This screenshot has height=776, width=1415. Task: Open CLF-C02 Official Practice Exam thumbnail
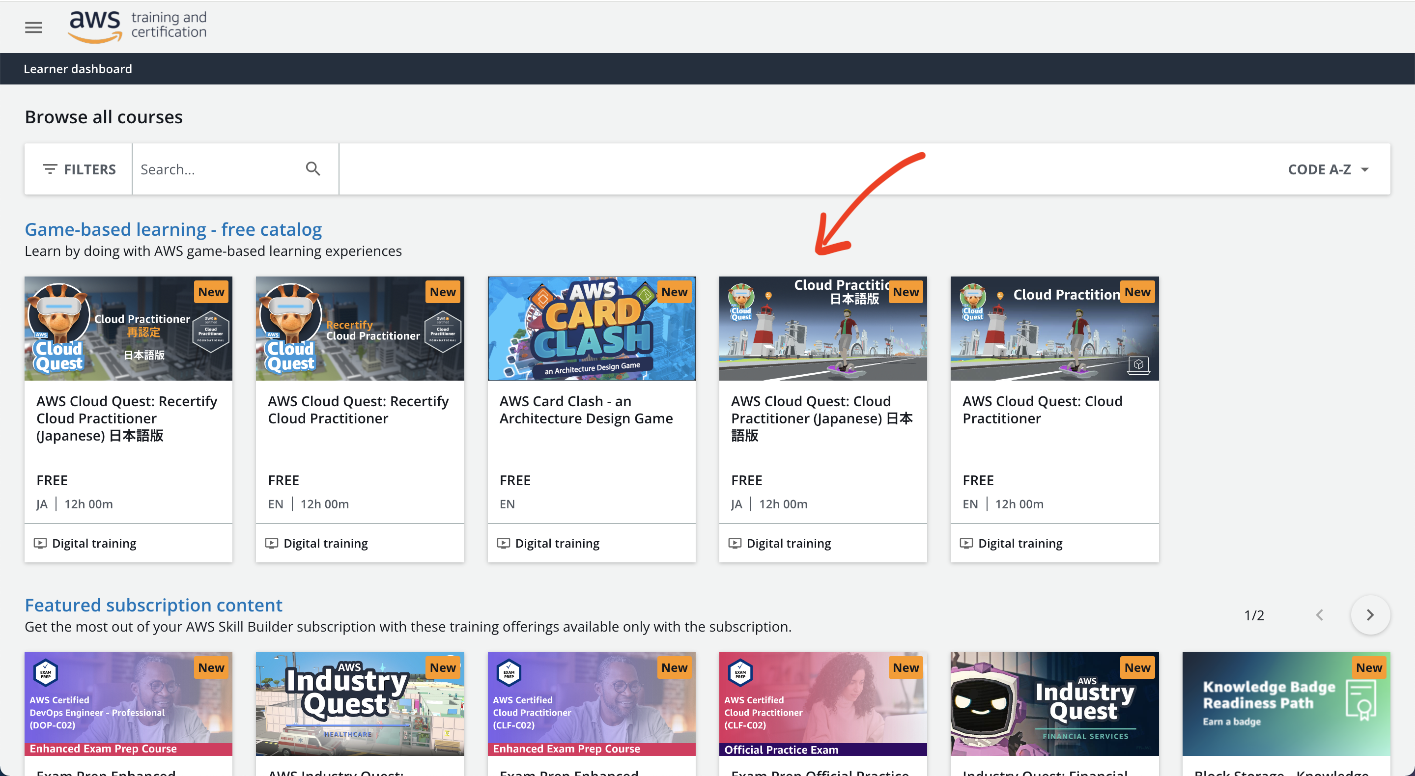tap(822, 703)
